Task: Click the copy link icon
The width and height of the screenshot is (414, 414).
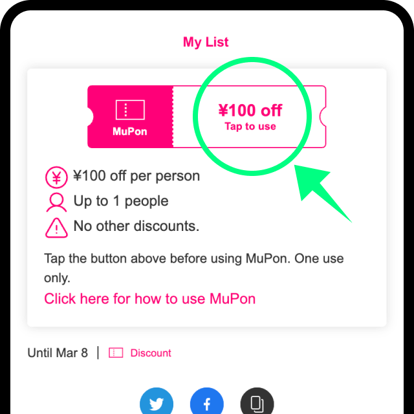Action: (x=257, y=403)
